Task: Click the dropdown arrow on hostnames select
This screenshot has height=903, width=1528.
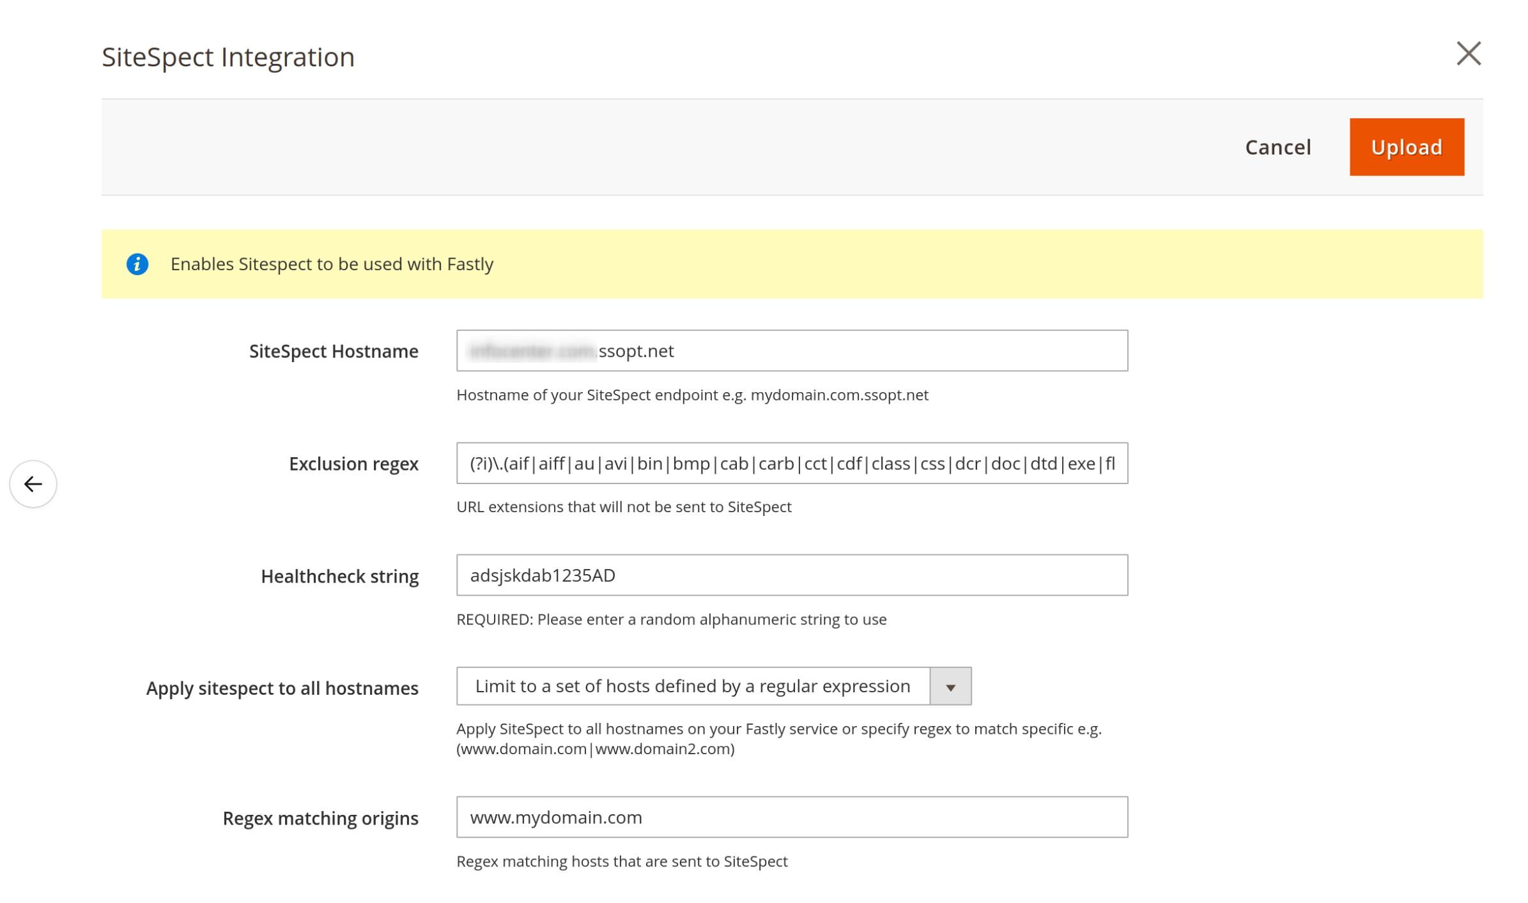Action: [x=950, y=687]
